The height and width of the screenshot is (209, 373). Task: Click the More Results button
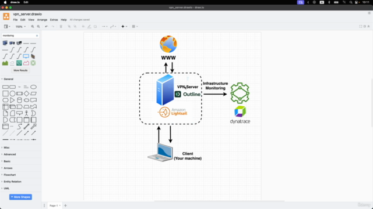pyautogui.click(x=20, y=70)
